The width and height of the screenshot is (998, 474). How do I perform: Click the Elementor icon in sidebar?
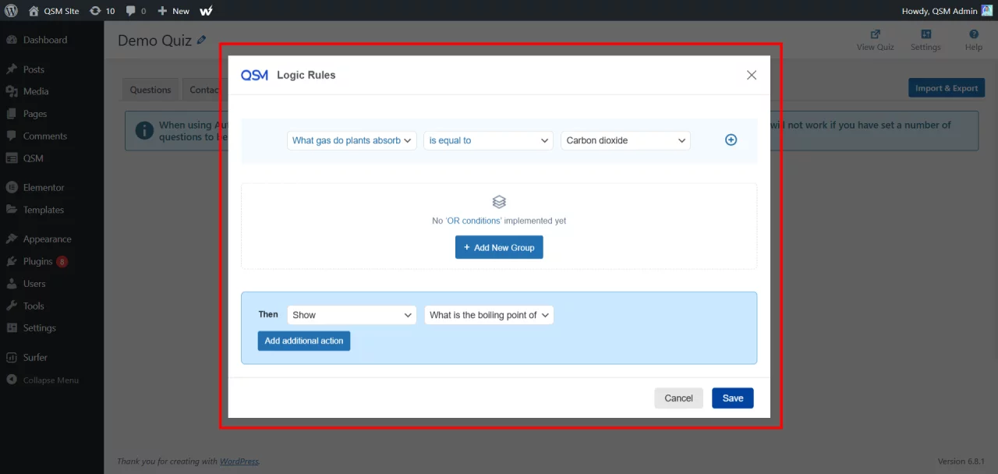tap(12, 188)
